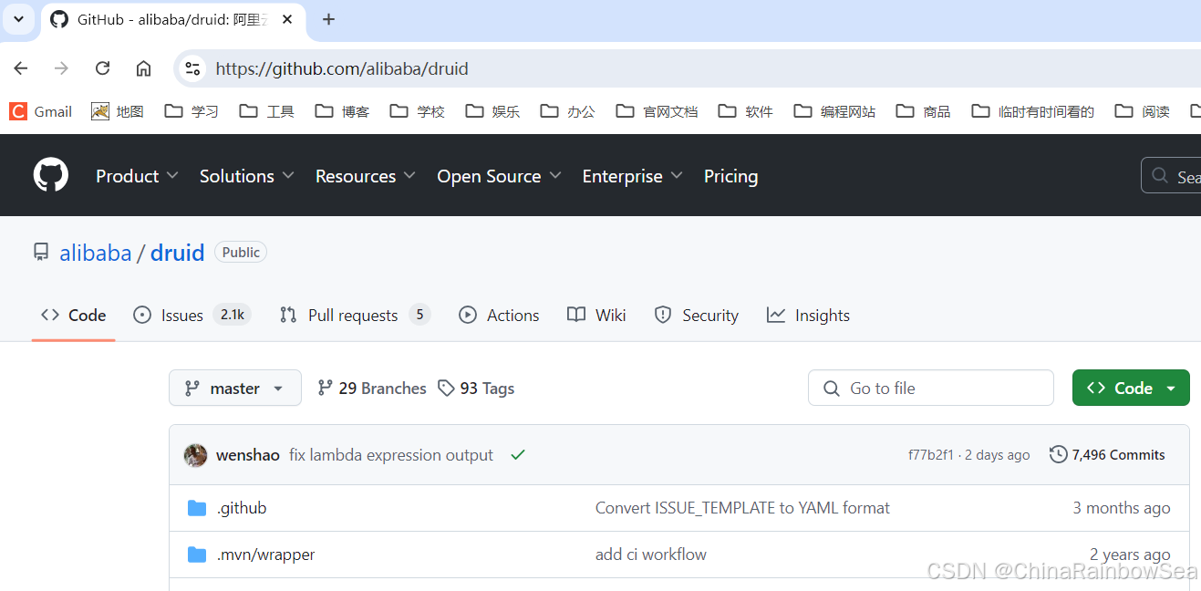Image resolution: width=1201 pixels, height=591 pixels.
Task: Open Insights graph icon
Action: (x=777, y=315)
